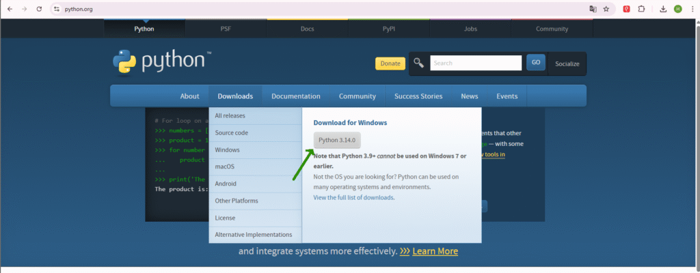The image size is (700, 273).
Task: Choose macOS from Downloads menu
Action: [256, 167]
